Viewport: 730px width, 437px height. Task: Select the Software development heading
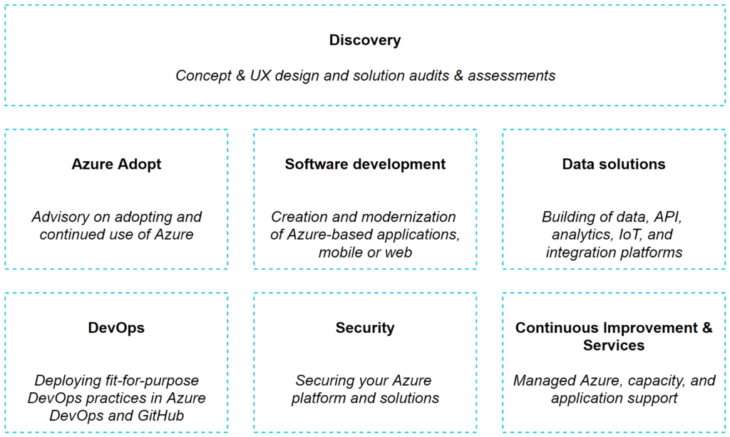pyautogui.click(x=365, y=164)
